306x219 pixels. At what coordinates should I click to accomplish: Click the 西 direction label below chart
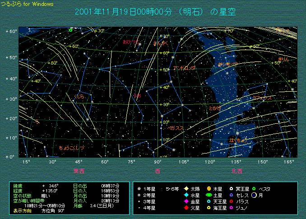158,171
